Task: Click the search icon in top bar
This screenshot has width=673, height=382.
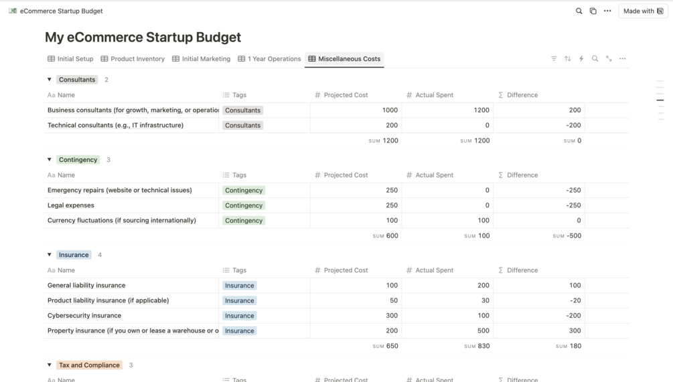Action: pos(579,11)
